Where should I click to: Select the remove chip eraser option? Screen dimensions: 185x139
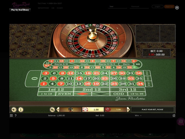(71, 110)
